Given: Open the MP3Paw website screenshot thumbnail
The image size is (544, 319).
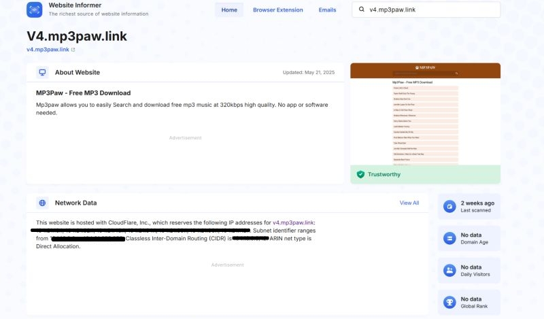Looking at the screenshot, I should tap(426, 114).
